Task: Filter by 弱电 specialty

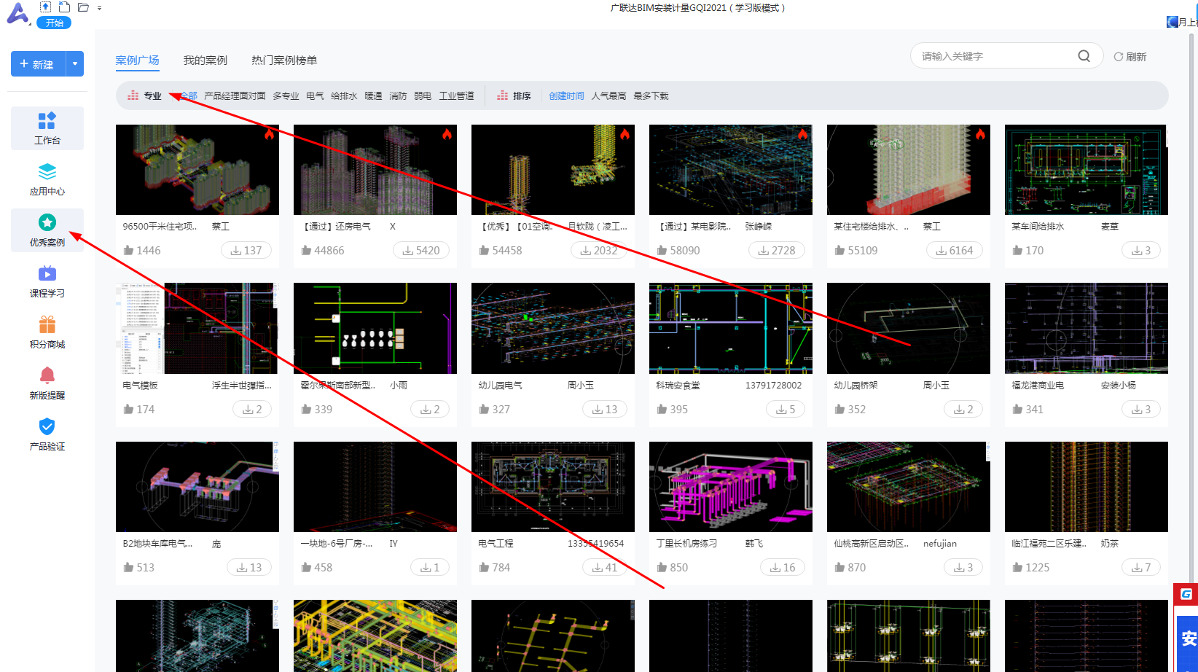Action: pyautogui.click(x=423, y=96)
